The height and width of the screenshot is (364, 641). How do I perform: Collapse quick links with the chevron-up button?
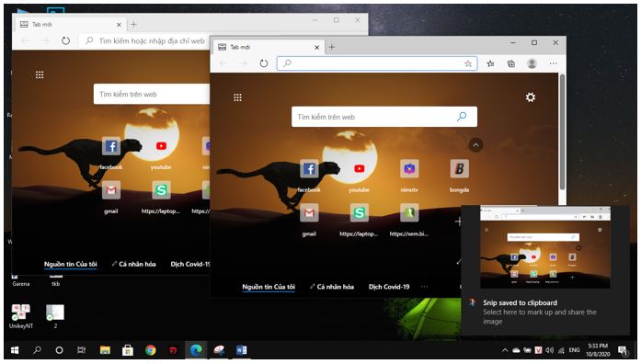click(x=475, y=145)
